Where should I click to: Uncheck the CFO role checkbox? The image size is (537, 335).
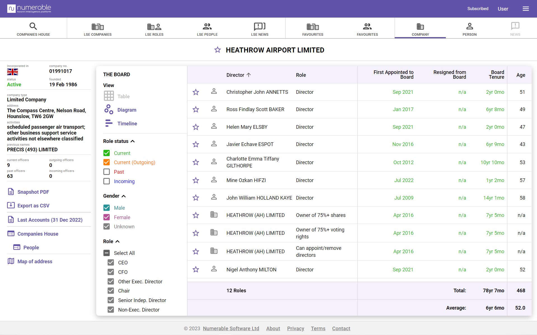[111, 272]
